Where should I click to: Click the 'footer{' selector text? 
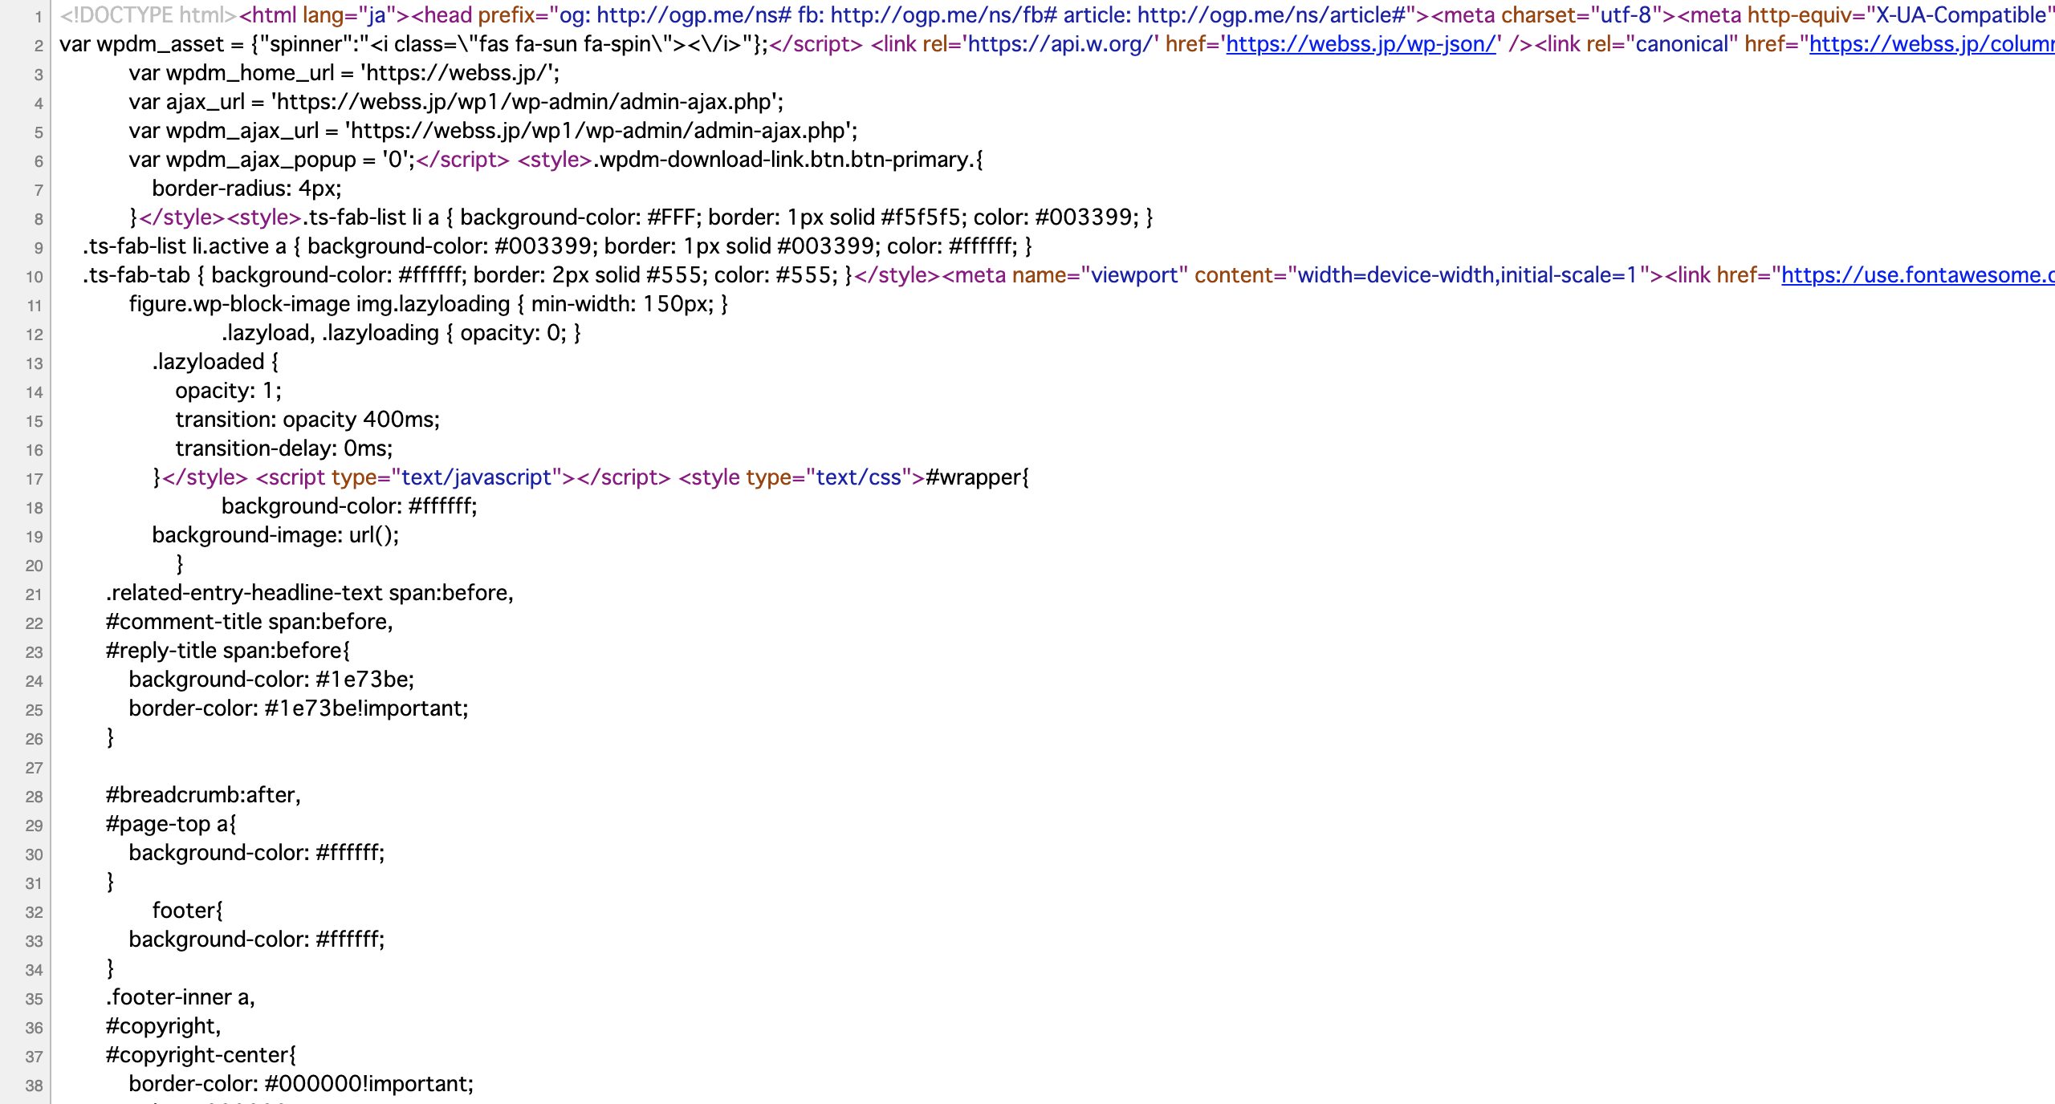pyautogui.click(x=188, y=911)
